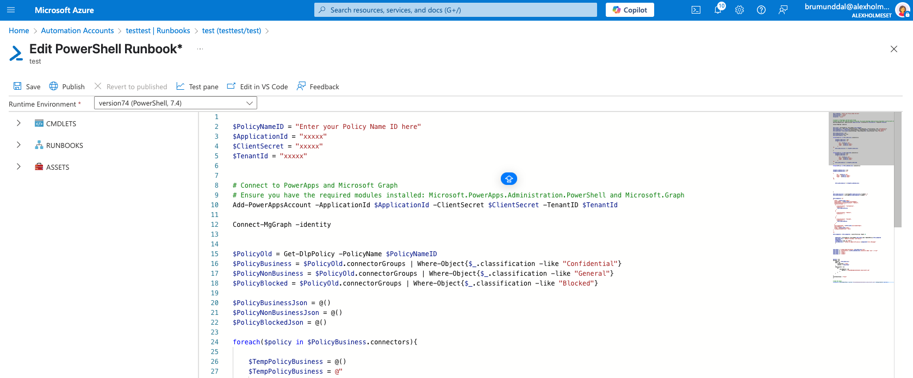
Task: Open portal settings gear
Action: click(740, 10)
